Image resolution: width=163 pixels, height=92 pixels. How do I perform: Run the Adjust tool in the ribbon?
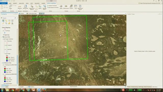[40, 7]
